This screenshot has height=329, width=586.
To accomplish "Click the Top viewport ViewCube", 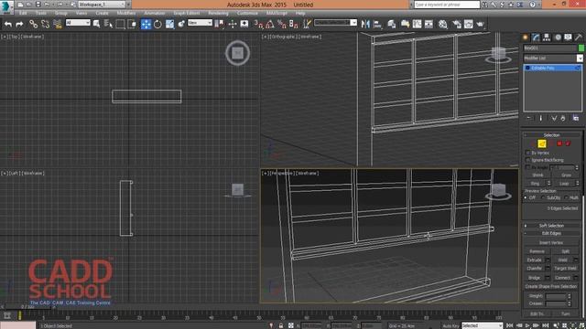I will tap(237, 53).
